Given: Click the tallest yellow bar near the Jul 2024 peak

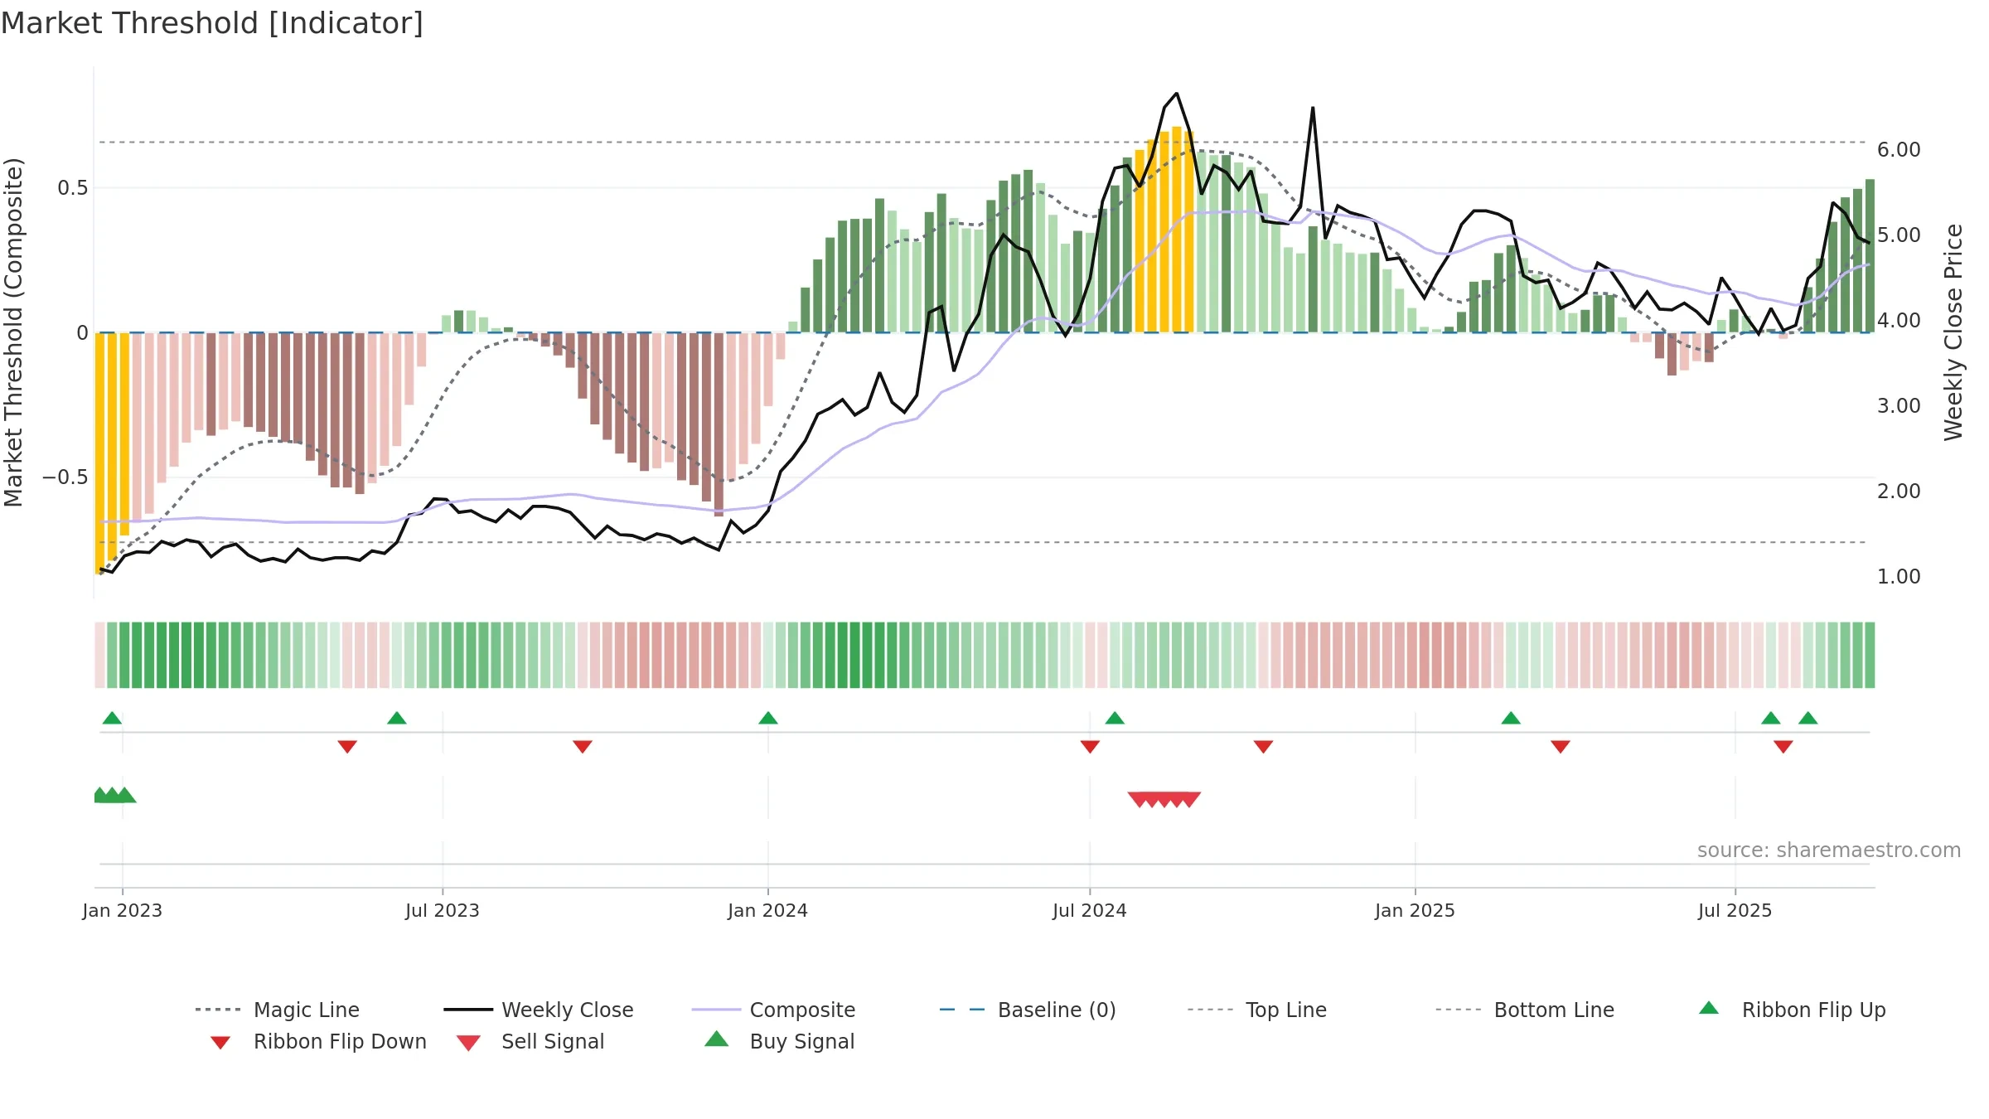Looking at the screenshot, I should pyautogui.click(x=1177, y=230).
